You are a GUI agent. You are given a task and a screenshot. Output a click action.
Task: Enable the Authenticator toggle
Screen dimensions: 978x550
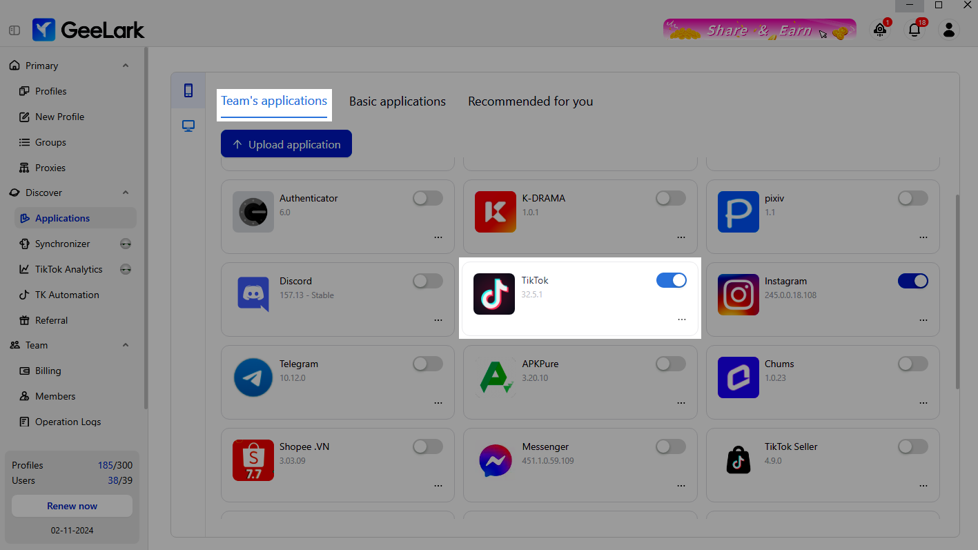pyautogui.click(x=428, y=198)
